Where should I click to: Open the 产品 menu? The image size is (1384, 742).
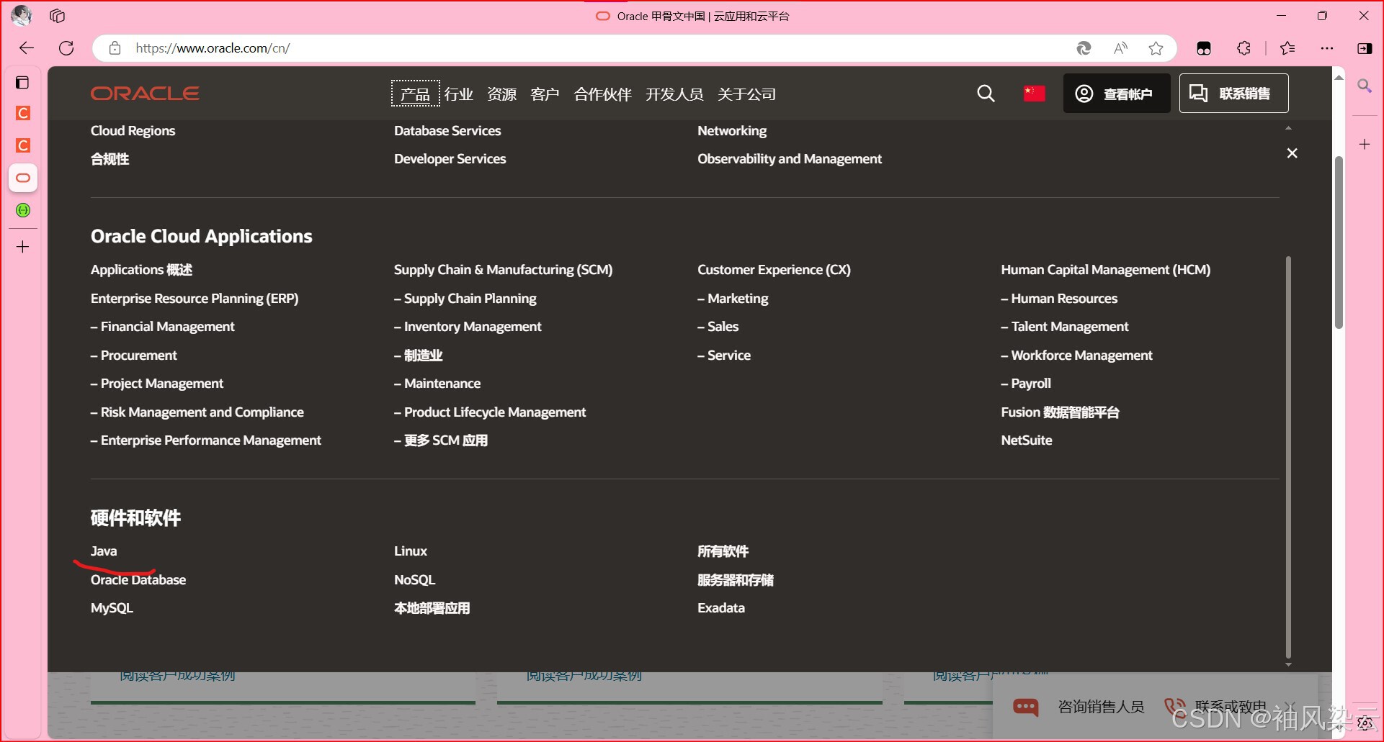click(416, 94)
